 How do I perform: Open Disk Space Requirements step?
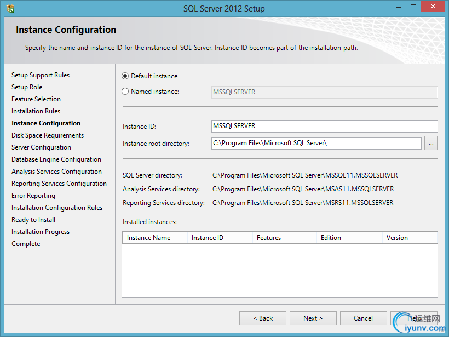[48, 135]
